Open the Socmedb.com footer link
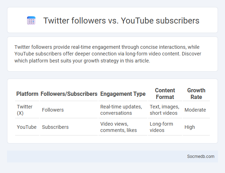Image resolution: width=225 pixels, height=173 pixels. pyautogui.click(x=201, y=157)
